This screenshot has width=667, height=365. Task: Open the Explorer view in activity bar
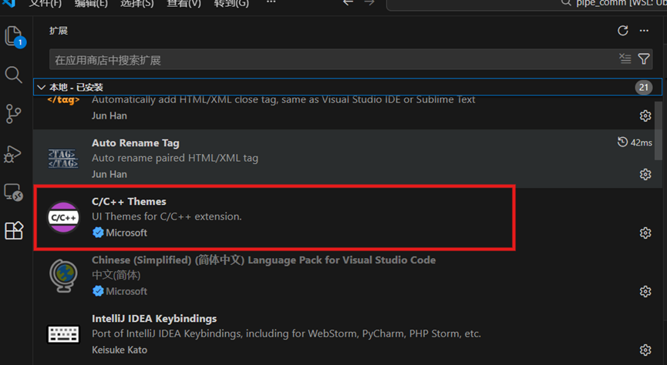14,36
